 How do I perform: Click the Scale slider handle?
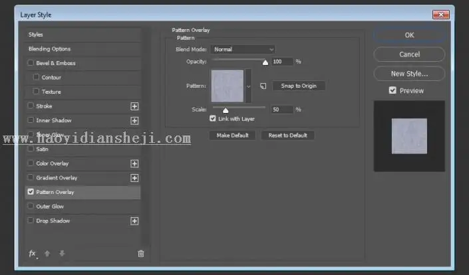click(226, 110)
